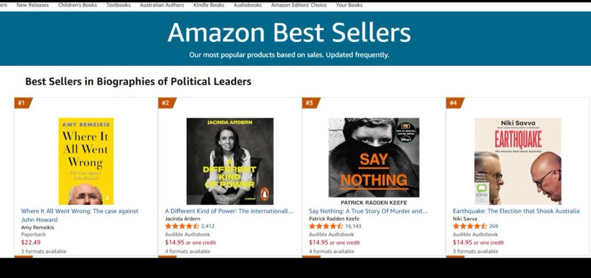Screen dimensions: 591x278
Task: Click the Say Nothing cover image
Action: (373, 157)
